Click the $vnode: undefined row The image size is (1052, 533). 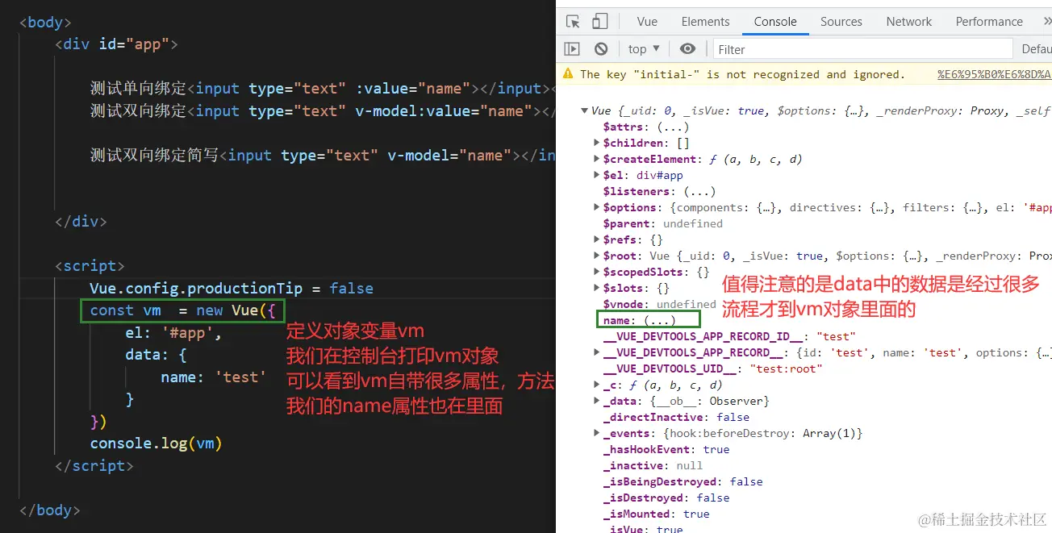[660, 305]
